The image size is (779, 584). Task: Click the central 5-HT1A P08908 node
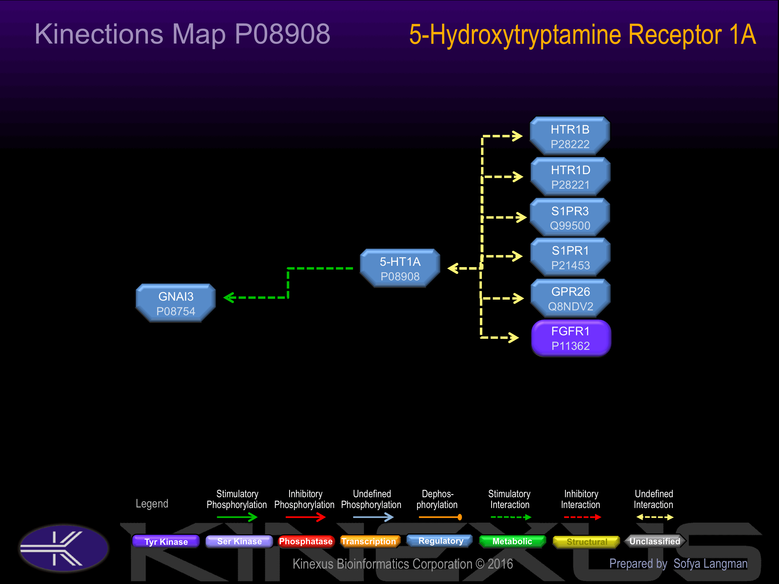tap(400, 268)
